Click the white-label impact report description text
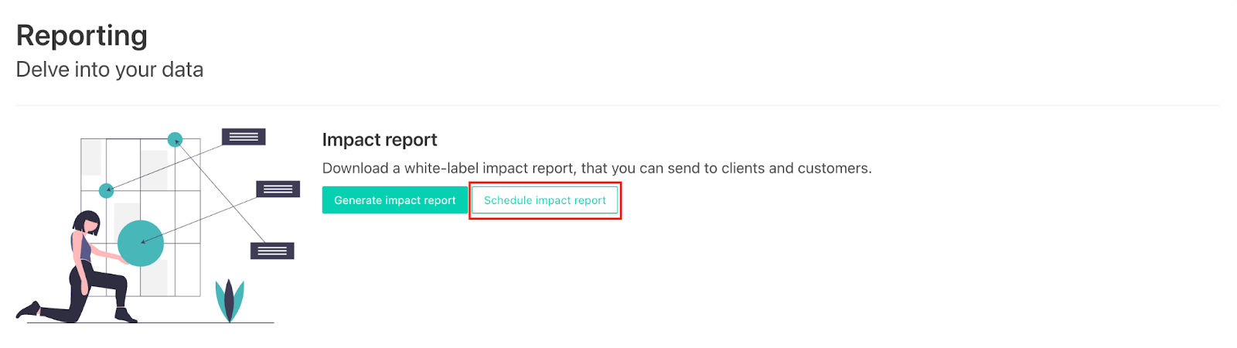This screenshot has height=348, width=1237. (596, 169)
